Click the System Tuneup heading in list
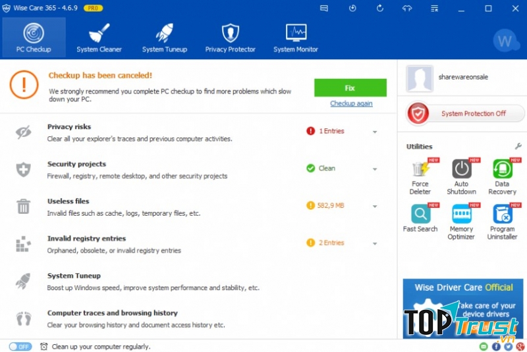This screenshot has width=527, height=352. 74,276
